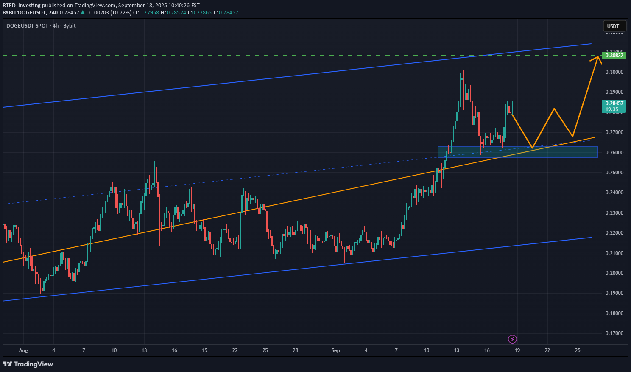Image resolution: width=631 pixels, height=372 pixels.
Task: Click the +0.00203 (+0.72%) change value
Action: tap(109, 12)
